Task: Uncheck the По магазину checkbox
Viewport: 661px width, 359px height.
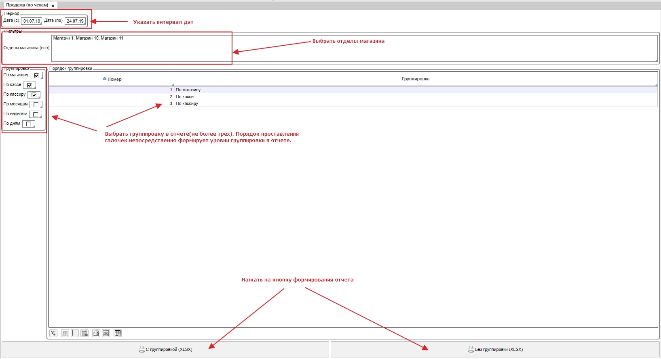Action: [36, 76]
